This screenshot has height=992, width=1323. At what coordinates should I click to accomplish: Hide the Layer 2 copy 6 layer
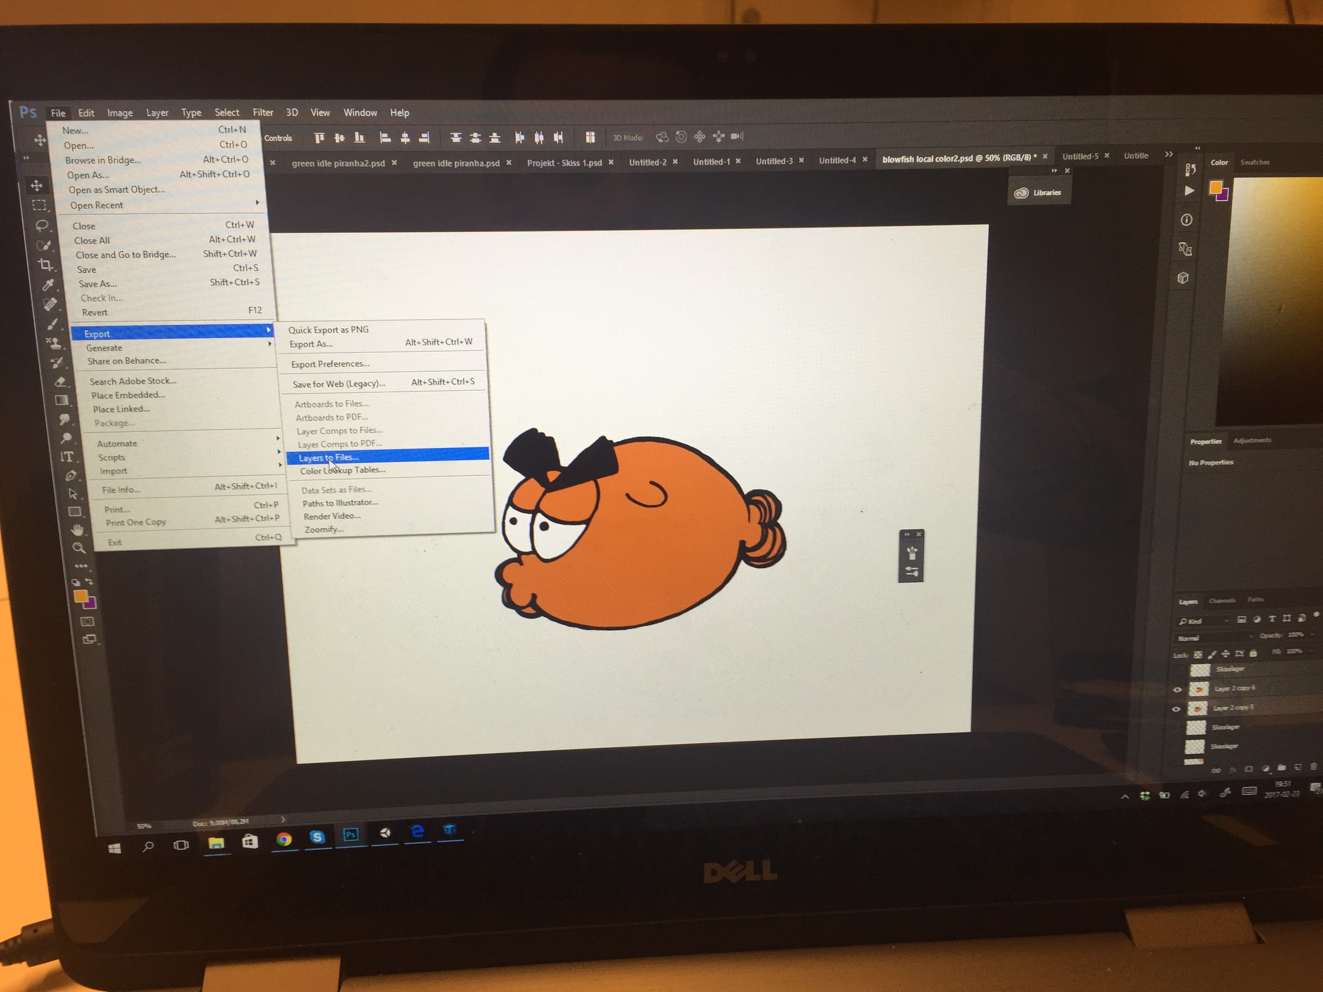1177,689
